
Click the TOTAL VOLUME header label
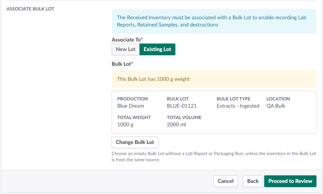tap(184, 117)
